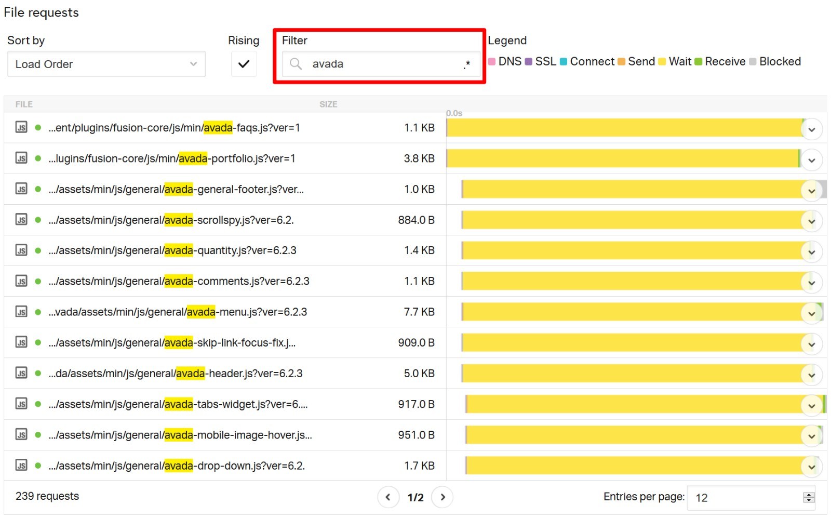Expand details for avada-quantity.js request
Image resolution: width=831 pixels, height=518 pixels.
pyautogui.click(x=812, y=252)
